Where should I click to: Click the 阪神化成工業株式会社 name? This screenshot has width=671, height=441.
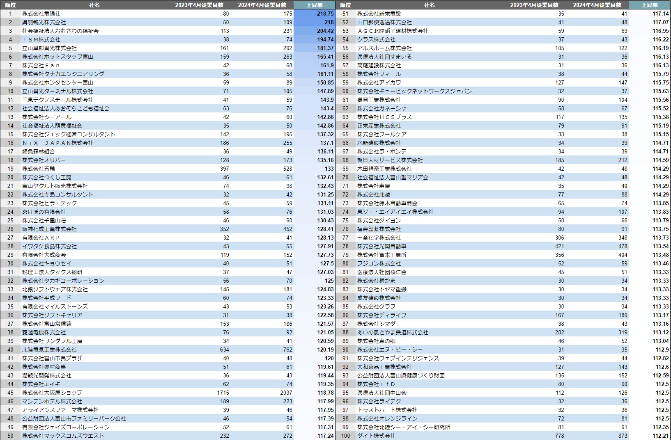(49, 229)
